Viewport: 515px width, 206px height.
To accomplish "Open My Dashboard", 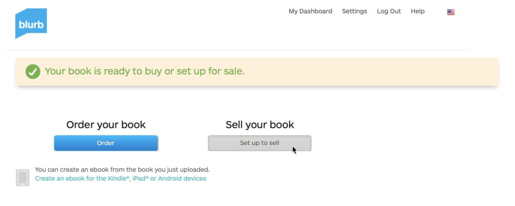I will coord(310,11).
